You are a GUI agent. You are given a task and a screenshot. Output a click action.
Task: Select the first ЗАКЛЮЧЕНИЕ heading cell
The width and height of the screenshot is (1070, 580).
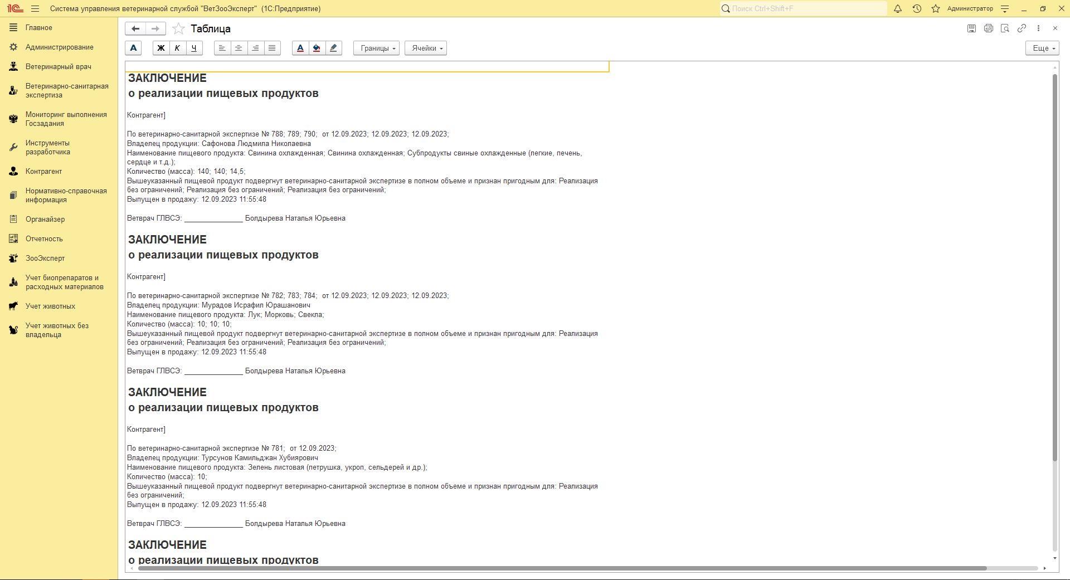(x=167, y=78)
